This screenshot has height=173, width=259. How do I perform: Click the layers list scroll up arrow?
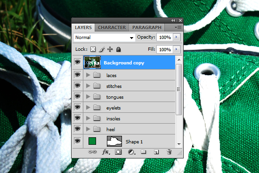pyautogui.click(x=179, y=60)
